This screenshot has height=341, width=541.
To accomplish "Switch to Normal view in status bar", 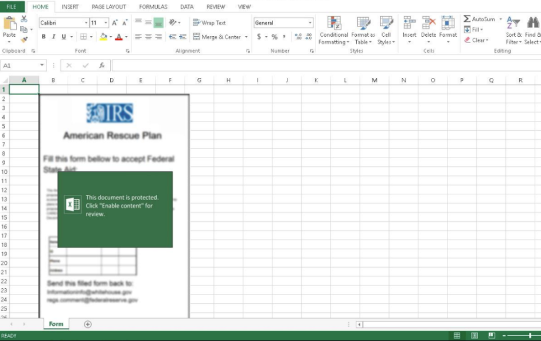I will (x=457, y=335).
